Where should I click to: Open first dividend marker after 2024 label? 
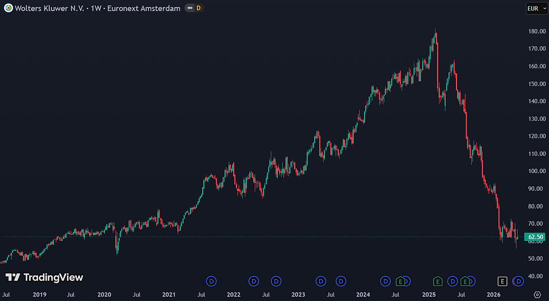(x=385, y=281)
